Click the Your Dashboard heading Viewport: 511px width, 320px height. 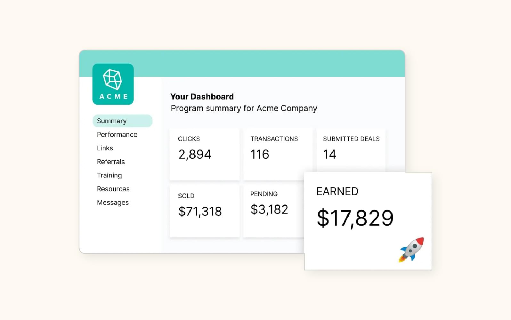point(202,97)
